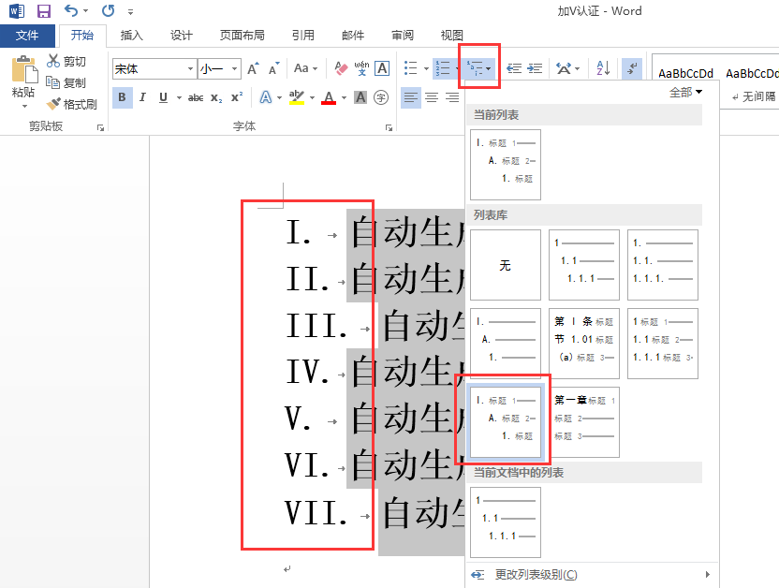Image resolution: width=779 pixels, height=588 pixels.
Task: Select the 无 list option
Action: 506,265
